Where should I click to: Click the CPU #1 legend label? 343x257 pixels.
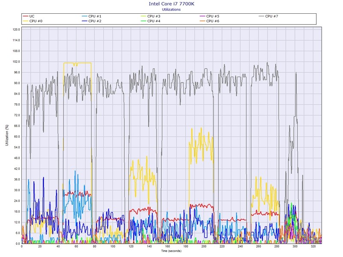click(95, 16)
